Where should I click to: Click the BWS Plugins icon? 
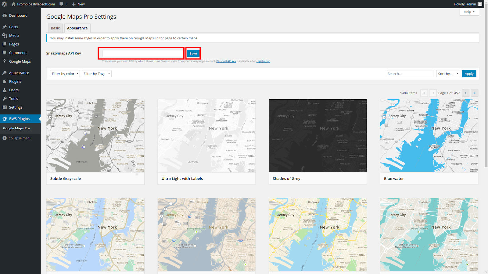(x=5, y=119)
